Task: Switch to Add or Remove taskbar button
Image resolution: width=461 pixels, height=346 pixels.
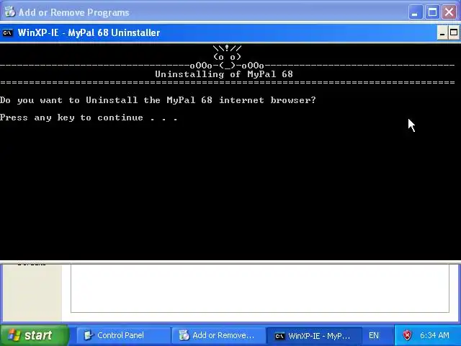Action: click(x=219, y=335)
